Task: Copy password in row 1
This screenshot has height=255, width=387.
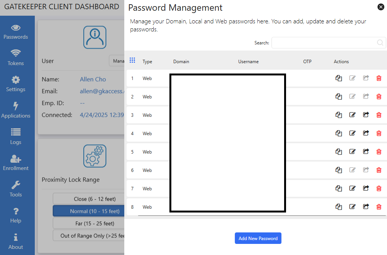Action: (x=338, y=78)
